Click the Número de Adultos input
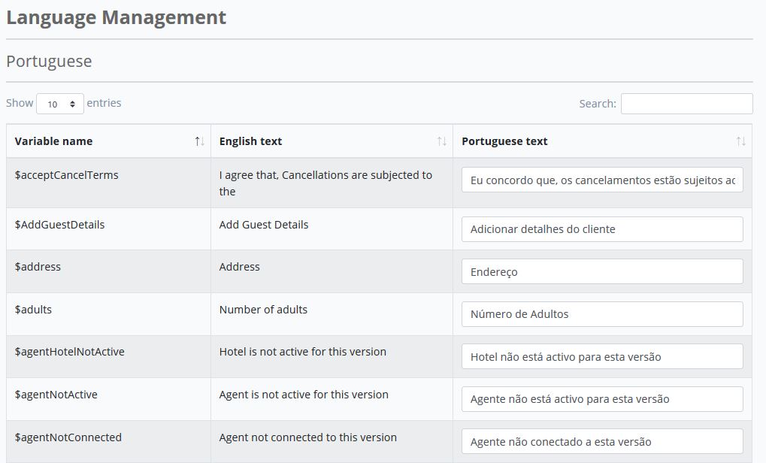 click(601, 314)
